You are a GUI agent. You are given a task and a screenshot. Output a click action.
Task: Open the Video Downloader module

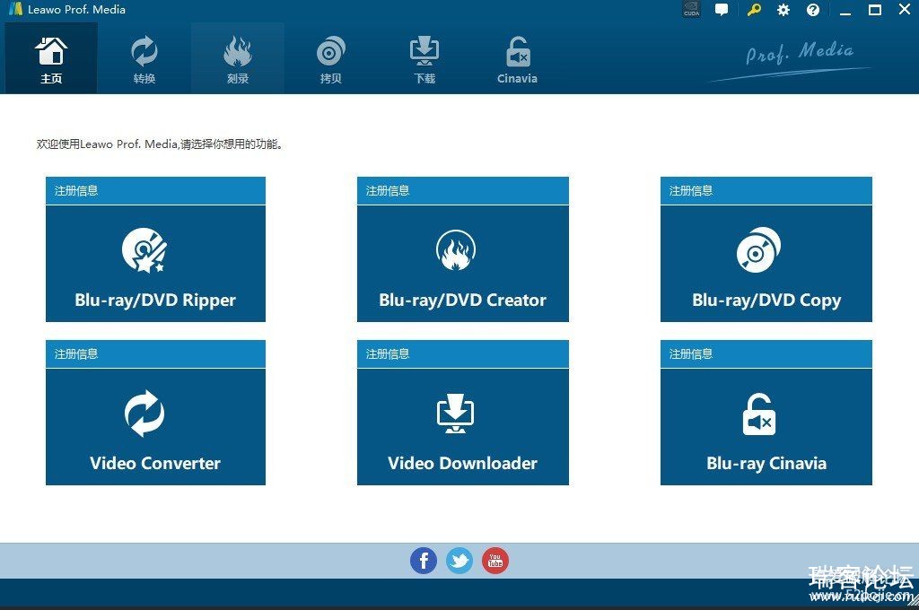pos(462,427)
